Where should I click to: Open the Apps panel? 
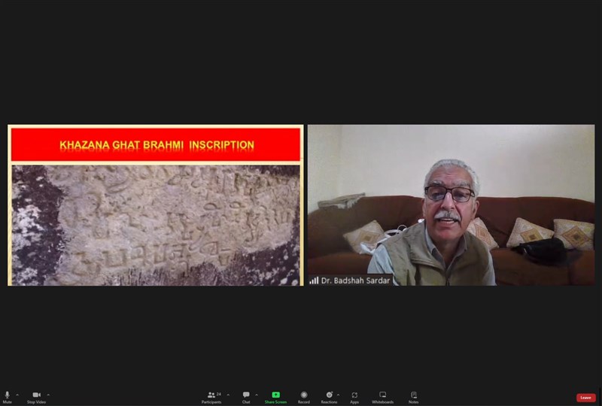pos(354,397)
